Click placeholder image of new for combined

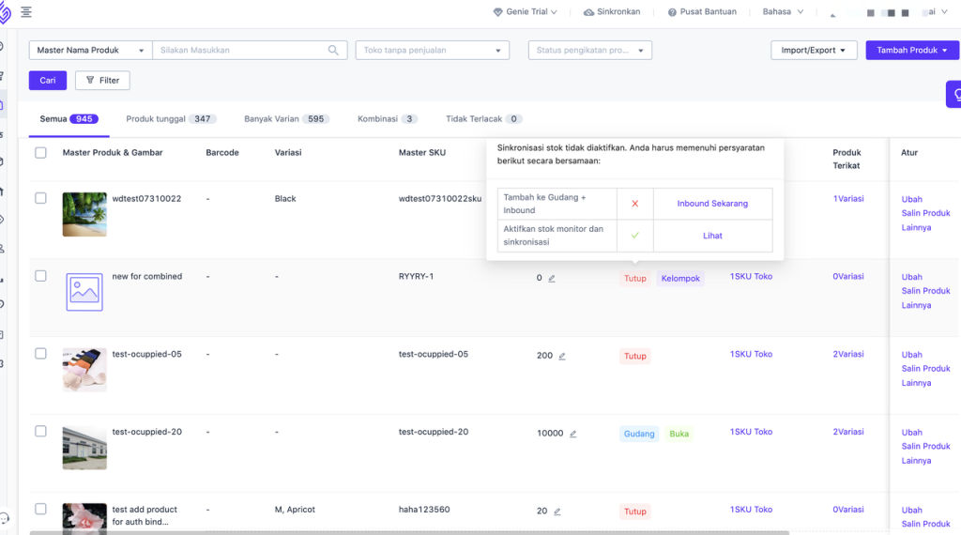click(x=84, y=292)
